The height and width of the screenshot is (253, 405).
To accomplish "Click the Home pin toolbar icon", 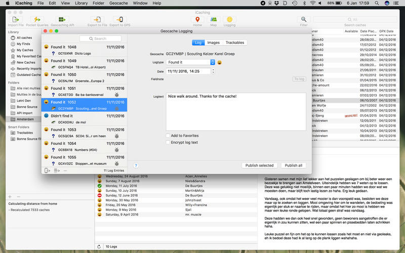I will (197, 20).
